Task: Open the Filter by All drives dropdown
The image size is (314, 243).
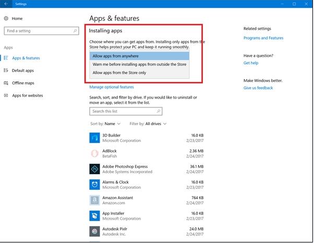Action: 148,124
